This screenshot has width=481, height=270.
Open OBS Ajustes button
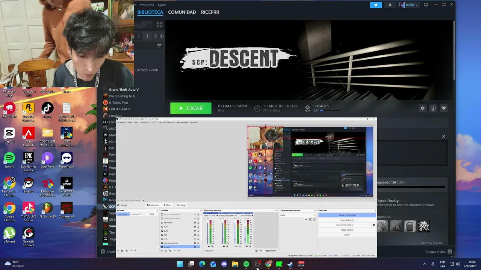(x=347, y=235)
